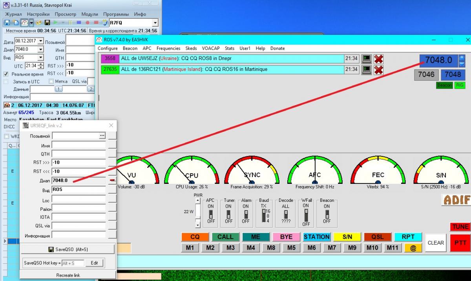The image size is (471, 281).
Task: Open the R7FQ callsign dropdown
Action: point(155,23)
